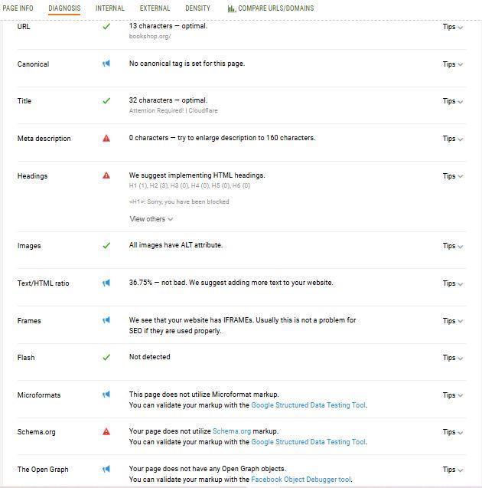Image resolution: width=482 pixels, height=488 pixels.
Task: Expand View others under Headings
Action: coord(151,219)
